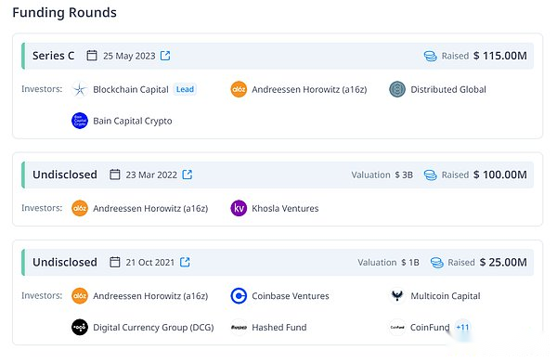This screenshot has width=557, height=363.
Task: Click the Bain Capital Crypto blue logo
Action: point(80,121)
